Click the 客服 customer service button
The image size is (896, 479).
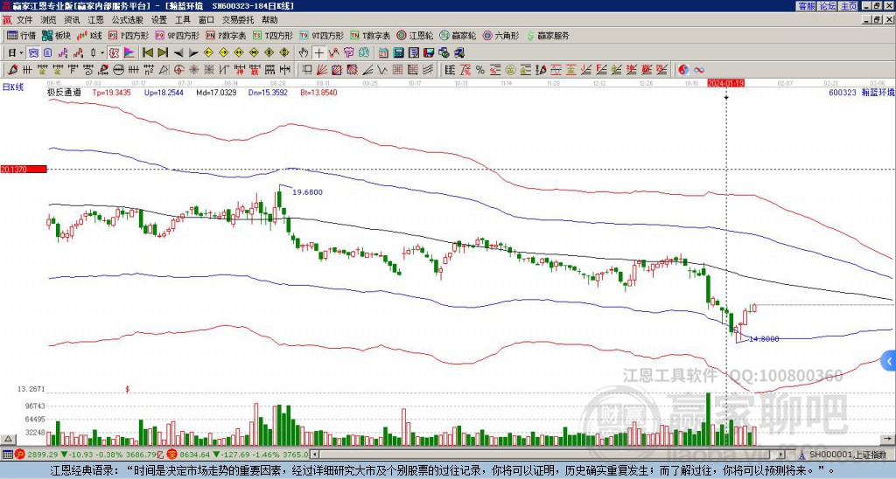[x=807, y=6]
